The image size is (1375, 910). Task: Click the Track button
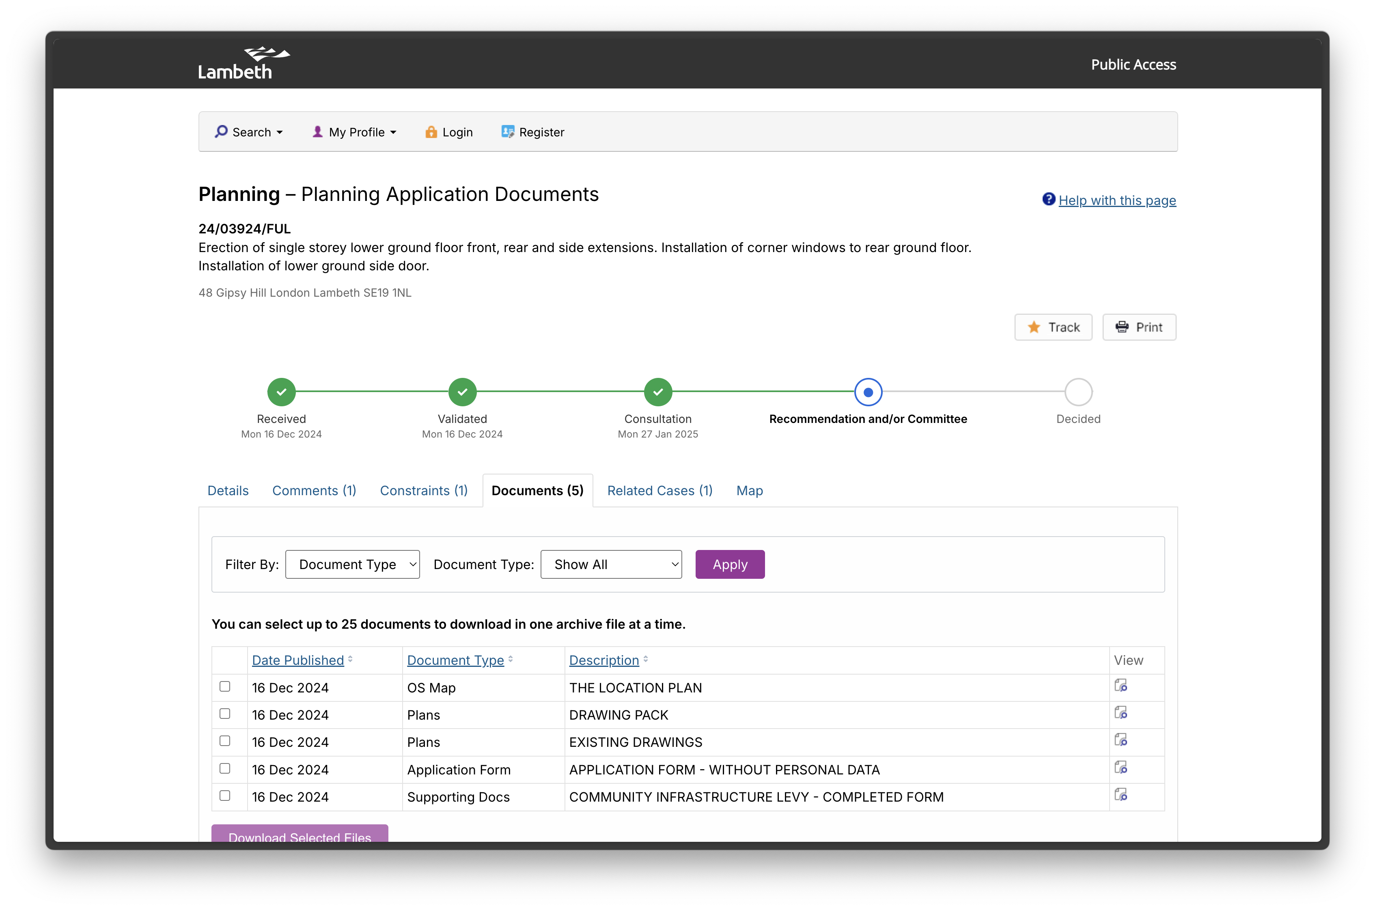[1054, 327]
